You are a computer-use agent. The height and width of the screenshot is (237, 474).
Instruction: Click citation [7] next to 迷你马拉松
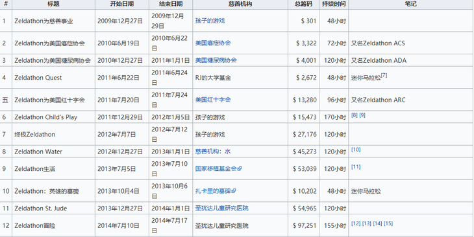[384, 75]
